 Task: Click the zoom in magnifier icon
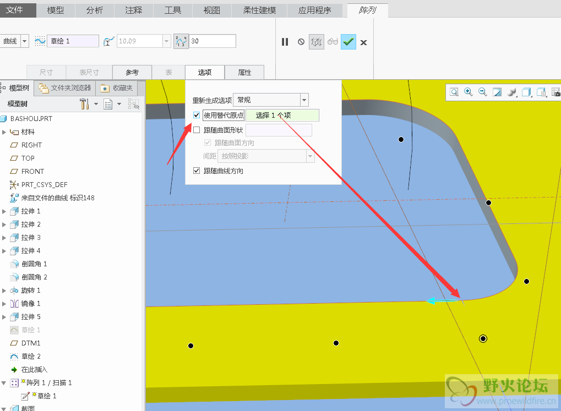469,92
